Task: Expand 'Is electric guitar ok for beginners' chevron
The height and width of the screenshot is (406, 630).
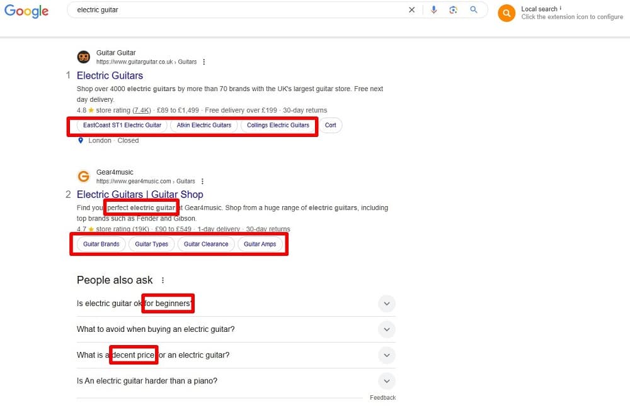Action: tap(387, 304)
